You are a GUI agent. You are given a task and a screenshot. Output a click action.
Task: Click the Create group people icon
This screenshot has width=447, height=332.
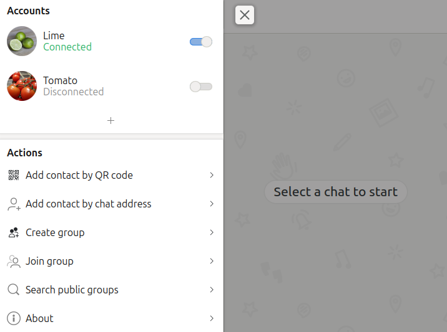click(14, 232)
